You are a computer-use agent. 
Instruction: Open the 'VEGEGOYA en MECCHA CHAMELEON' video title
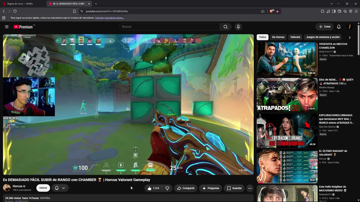tap(333, 46)
